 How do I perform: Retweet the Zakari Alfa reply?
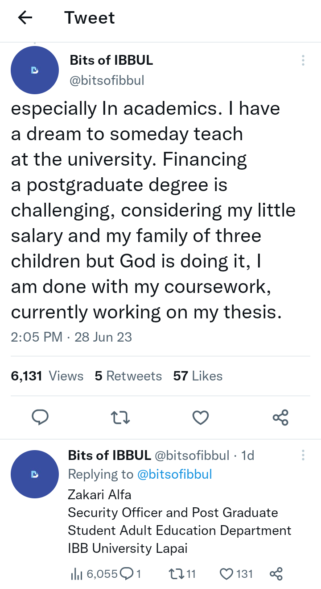click(x=176, y=574)
